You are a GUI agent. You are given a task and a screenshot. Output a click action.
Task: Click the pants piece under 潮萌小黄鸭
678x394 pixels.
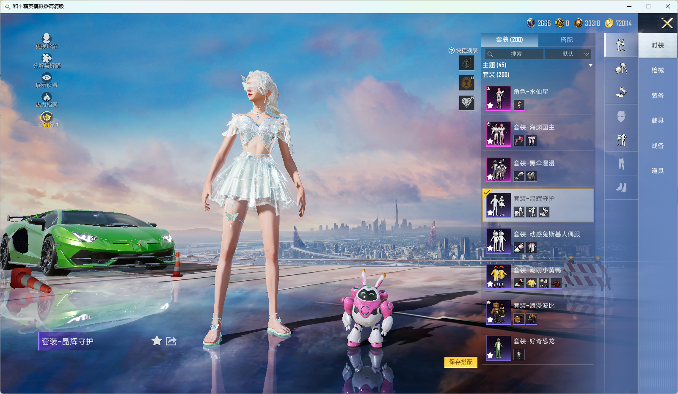click(x=544, y=283)
